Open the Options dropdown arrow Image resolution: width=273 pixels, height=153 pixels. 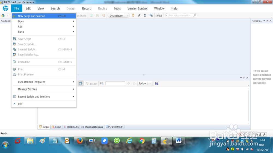pos(150,83)
